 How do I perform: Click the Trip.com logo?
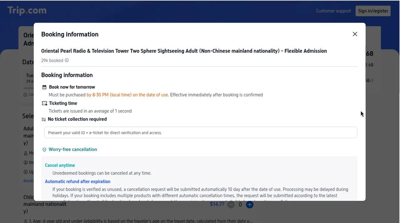[27, 11]
